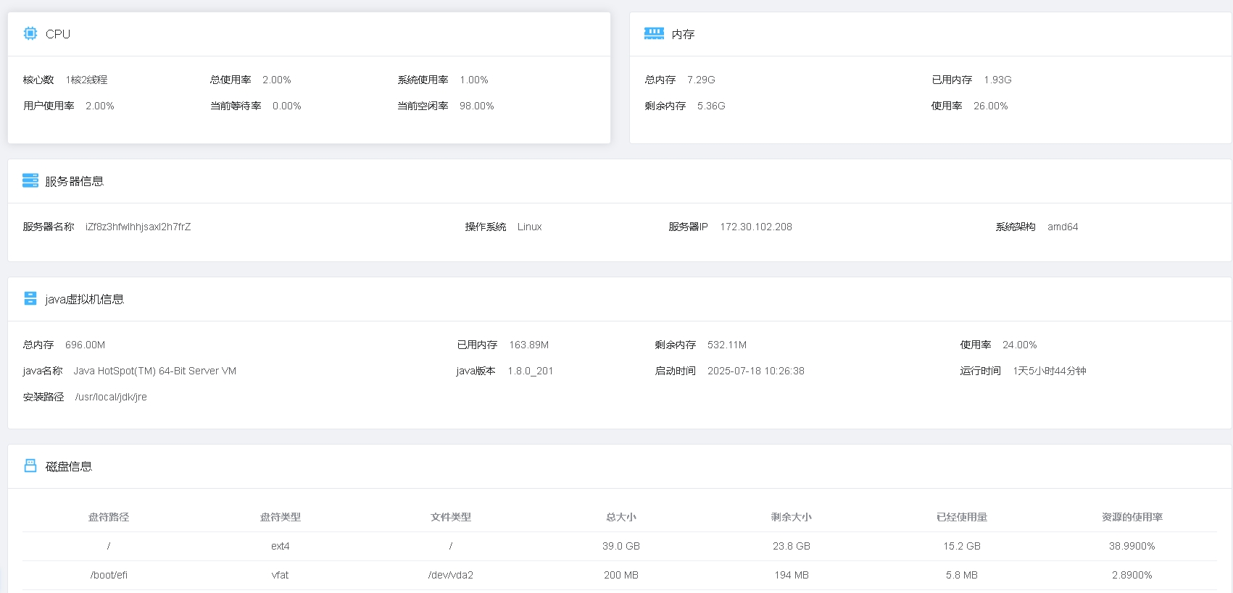Select the 盘符路径 column header
The image size is (1233, 593).
click(109, 517)
